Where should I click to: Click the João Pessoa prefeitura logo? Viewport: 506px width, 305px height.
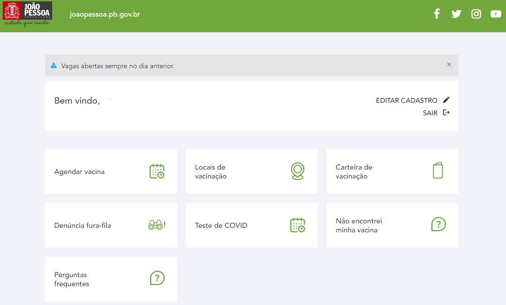coord(27,13)
